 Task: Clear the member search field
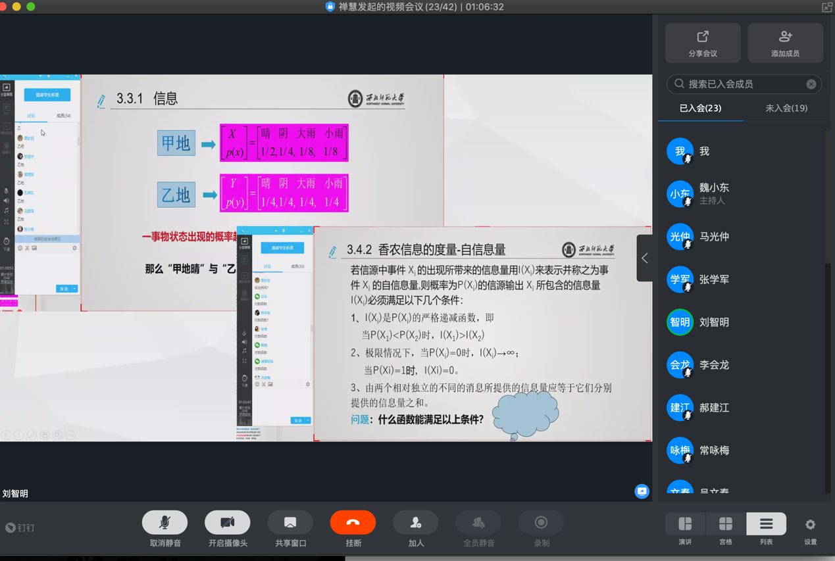[x=811, y=84]
